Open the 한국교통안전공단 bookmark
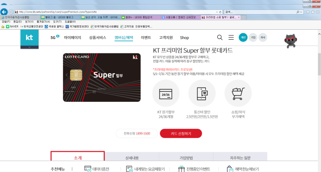The height and width of the screenshot is (172, 321). point(32,27)
